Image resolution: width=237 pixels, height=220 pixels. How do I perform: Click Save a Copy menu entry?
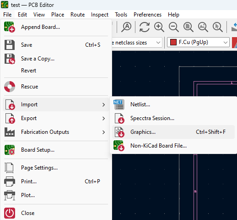click(56, 59)
